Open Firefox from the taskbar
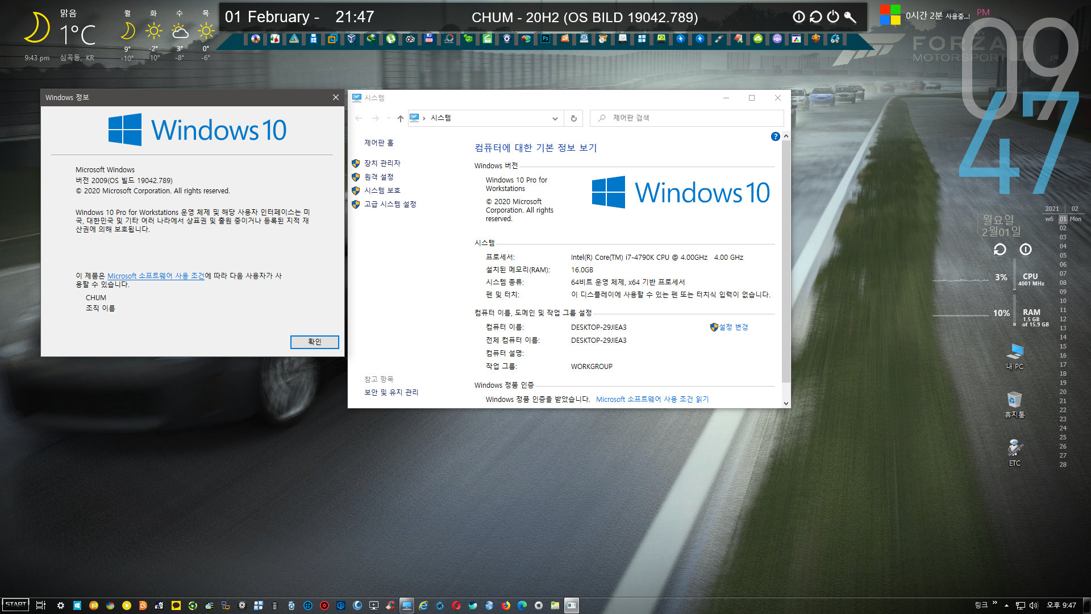Screen dimensions: 1091x614 [x=506, y=605]
